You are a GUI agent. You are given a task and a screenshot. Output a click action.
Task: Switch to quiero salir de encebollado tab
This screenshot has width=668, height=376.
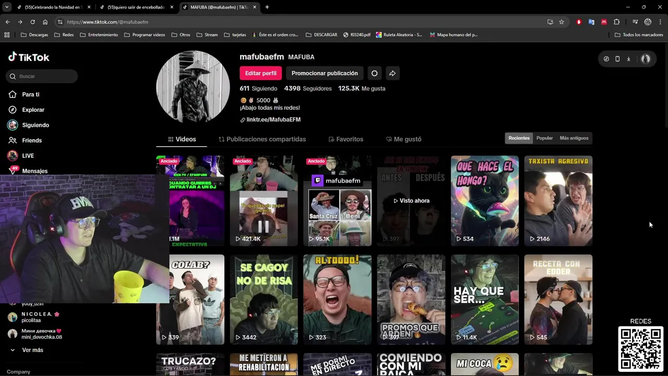pyautogui.click(x=137, y=7)
